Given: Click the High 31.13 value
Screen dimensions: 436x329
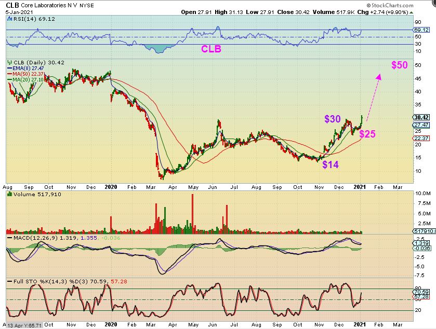Looking at the screenshot, I should coord(229,12).
